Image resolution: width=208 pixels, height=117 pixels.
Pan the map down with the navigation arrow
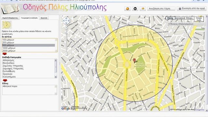[66, 23]
